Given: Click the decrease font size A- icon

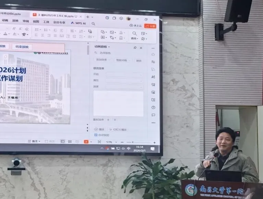Looking at the screenshot, I should (21, 29).
